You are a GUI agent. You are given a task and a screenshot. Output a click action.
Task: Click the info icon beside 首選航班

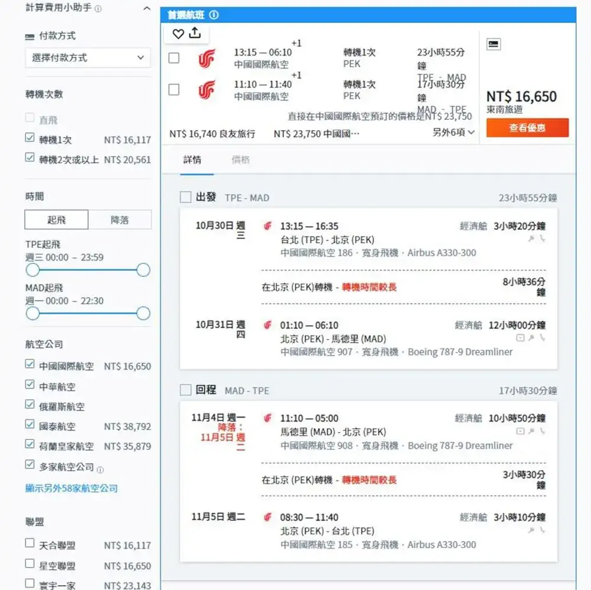pyautogui.click(x=214, y=15)
